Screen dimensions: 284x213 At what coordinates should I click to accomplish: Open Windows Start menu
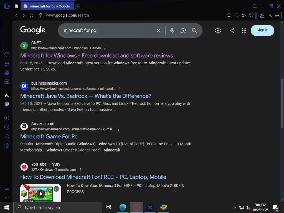[x=7, y=207]
